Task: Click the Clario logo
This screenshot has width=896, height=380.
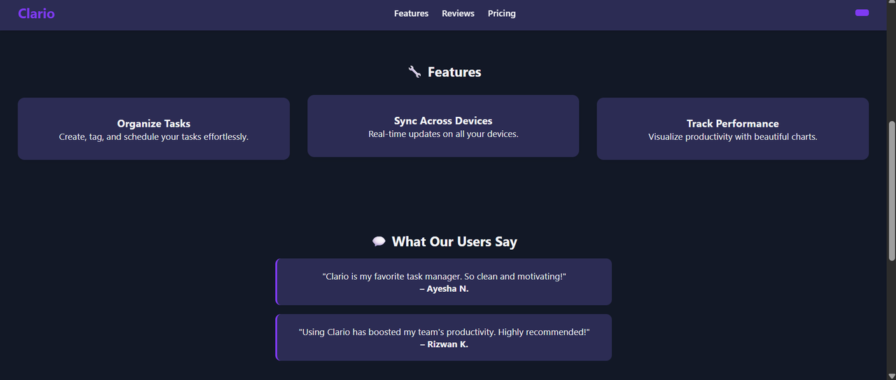Action: coord(36,13)
